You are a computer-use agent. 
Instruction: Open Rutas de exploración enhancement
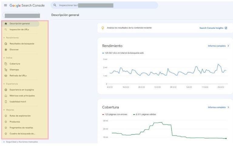(x=21, y=116)
